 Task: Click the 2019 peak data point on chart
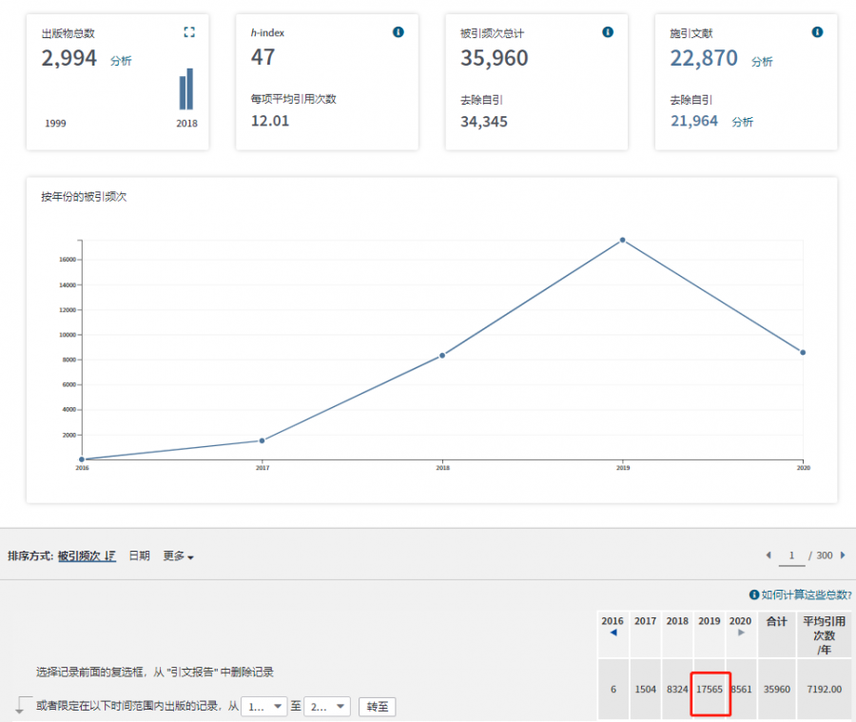[623, 240]
